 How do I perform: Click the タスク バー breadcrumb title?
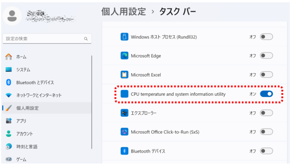pos(178,12)
